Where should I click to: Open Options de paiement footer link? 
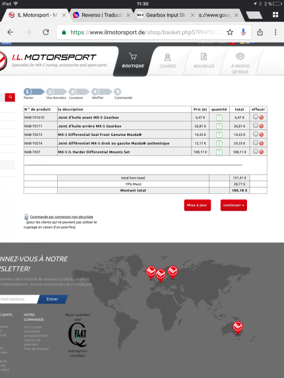click(x=32, y=342)
